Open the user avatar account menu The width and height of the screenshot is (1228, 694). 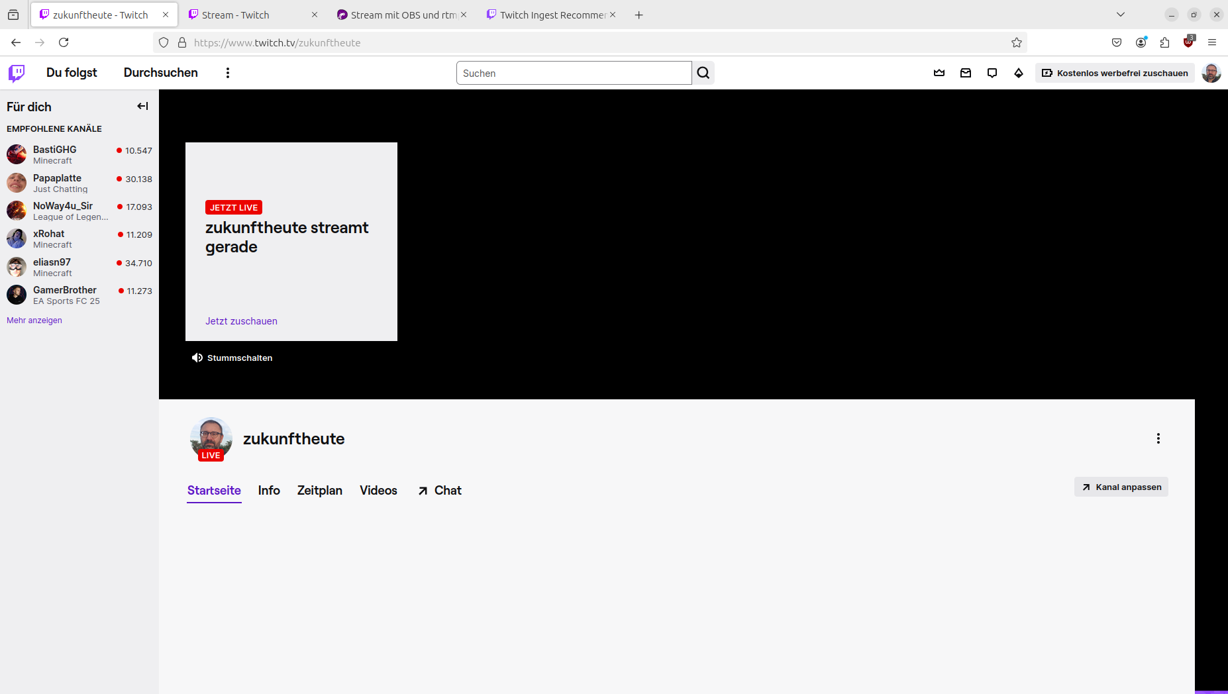(1211, 73)
